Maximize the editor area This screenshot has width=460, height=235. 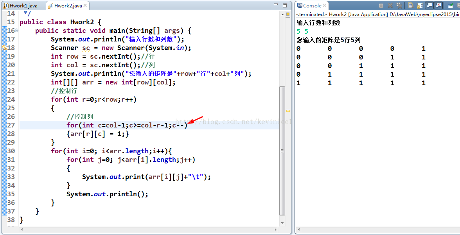click(285, 5)
